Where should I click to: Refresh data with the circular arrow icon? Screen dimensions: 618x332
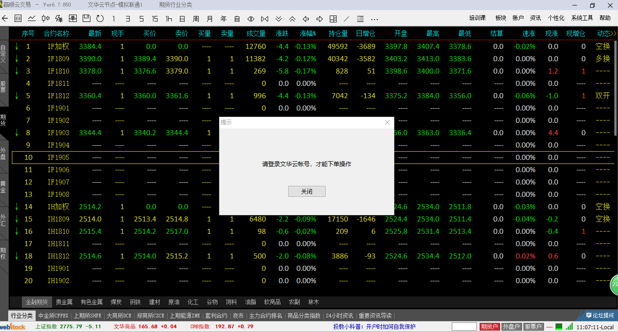(x=100, y=19)
